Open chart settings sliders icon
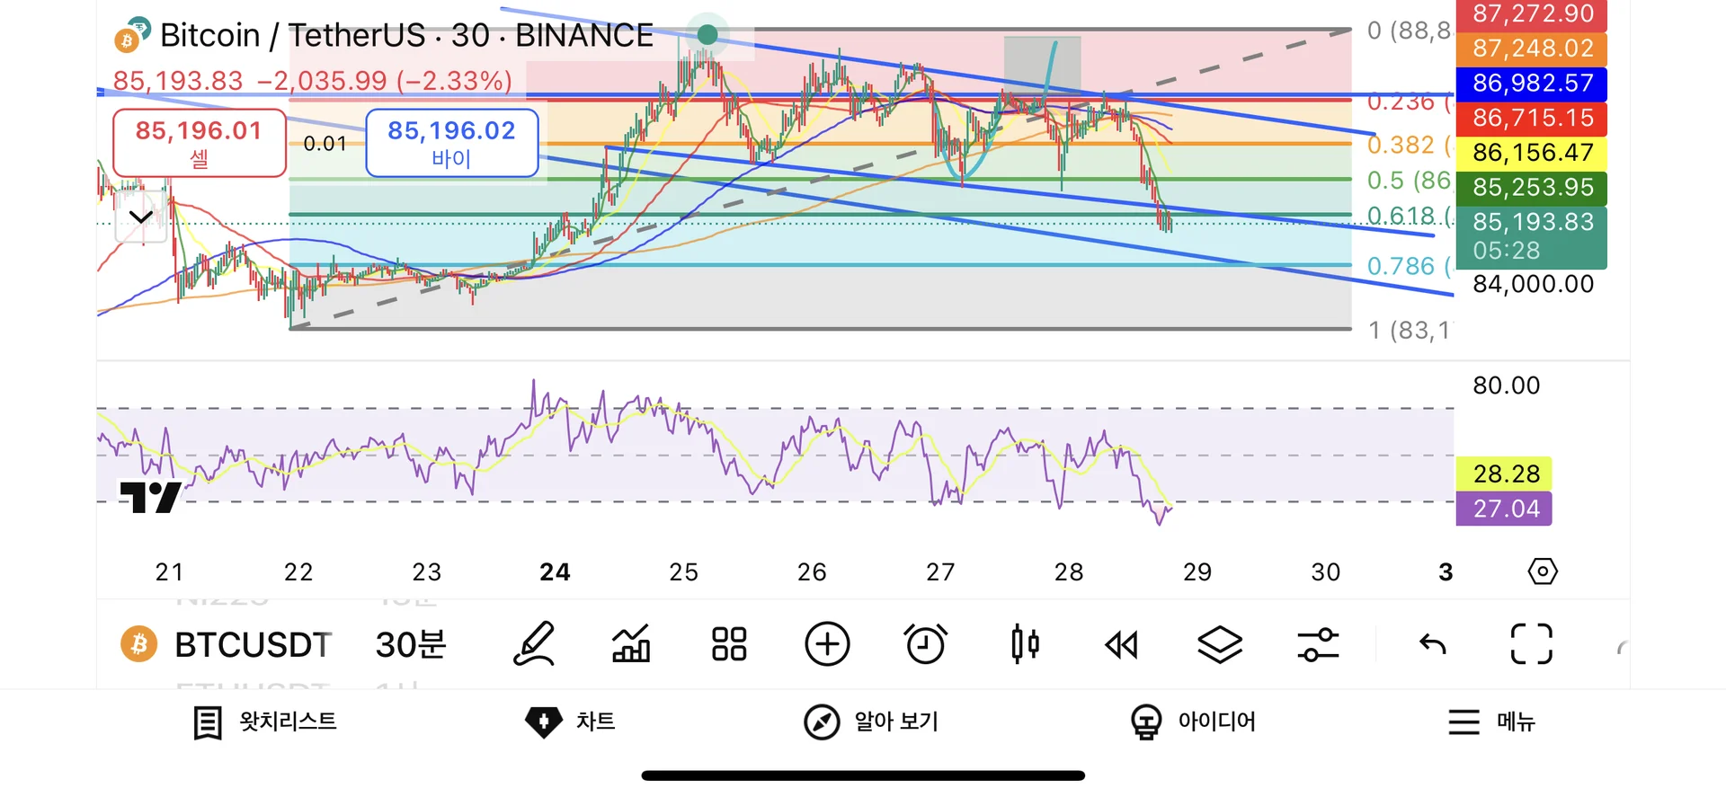 click(1318, 644)
